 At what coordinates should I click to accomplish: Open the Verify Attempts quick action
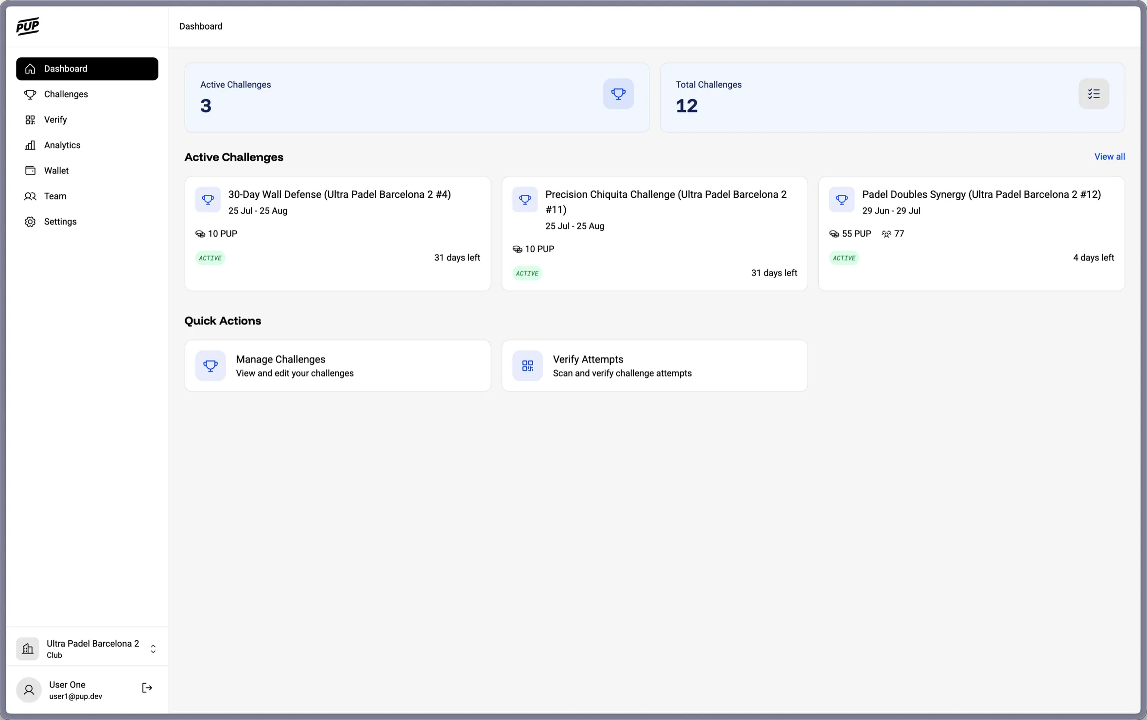click(x=655, y=366)
